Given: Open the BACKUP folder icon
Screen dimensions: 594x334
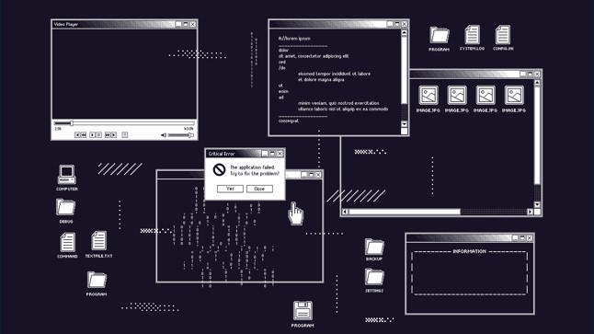Looking at the screenshot, I should tap(374, 248).
